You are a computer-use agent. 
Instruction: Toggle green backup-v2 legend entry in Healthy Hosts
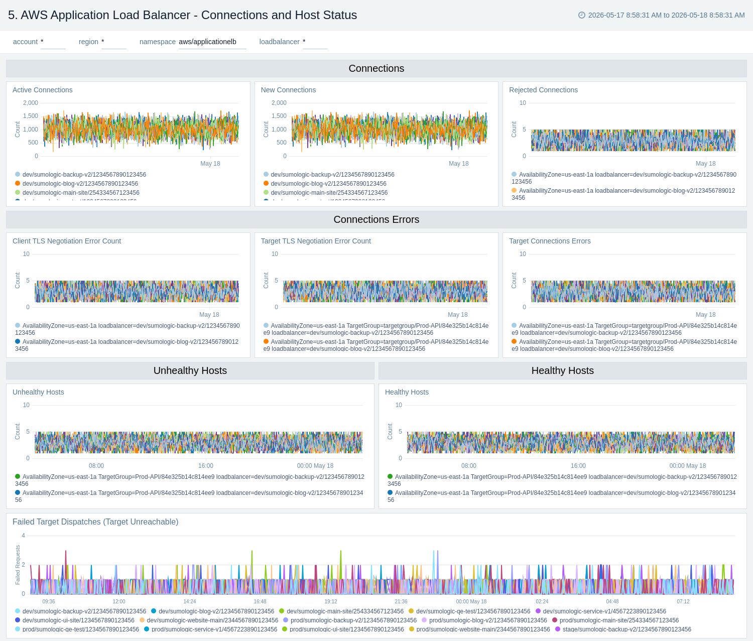click(x=562, y=480)
